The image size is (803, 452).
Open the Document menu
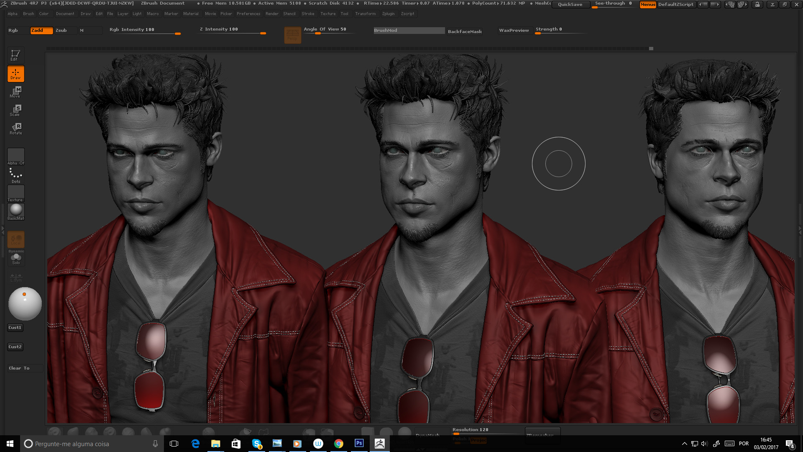point(65,14)
